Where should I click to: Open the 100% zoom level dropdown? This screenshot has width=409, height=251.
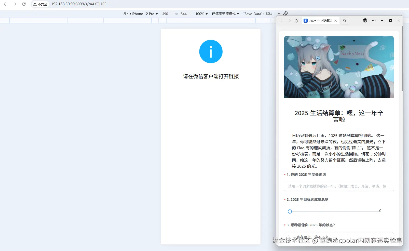click(x=201, y=14)
